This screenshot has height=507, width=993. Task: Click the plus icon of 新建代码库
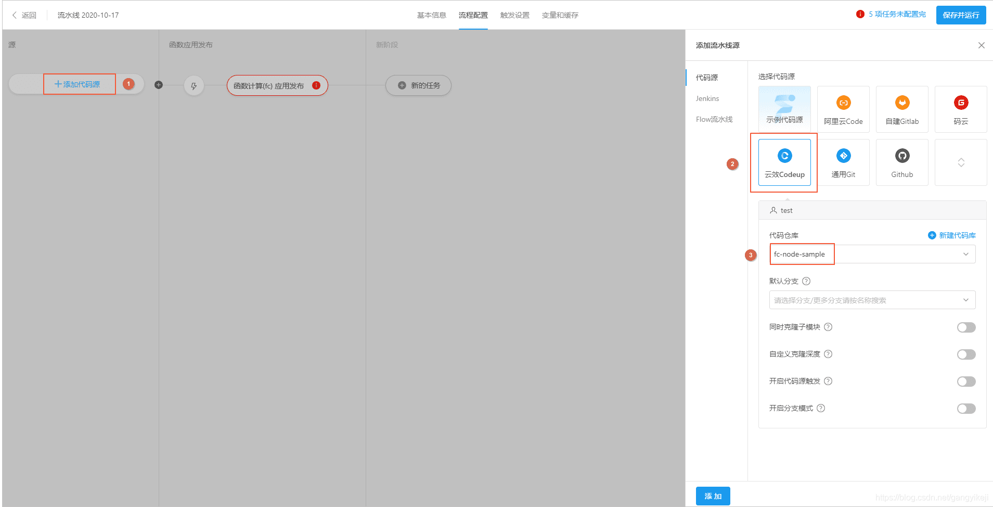932,235
